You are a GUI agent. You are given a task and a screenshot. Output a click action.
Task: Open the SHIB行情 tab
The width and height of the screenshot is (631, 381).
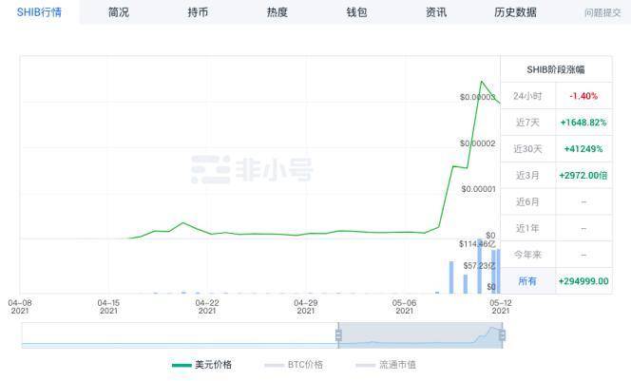(39, 12)
